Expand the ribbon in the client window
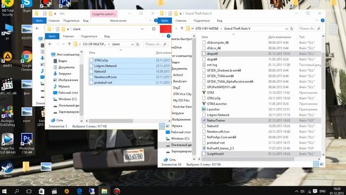This screenshot has width=346, height=195. [163, 36]
